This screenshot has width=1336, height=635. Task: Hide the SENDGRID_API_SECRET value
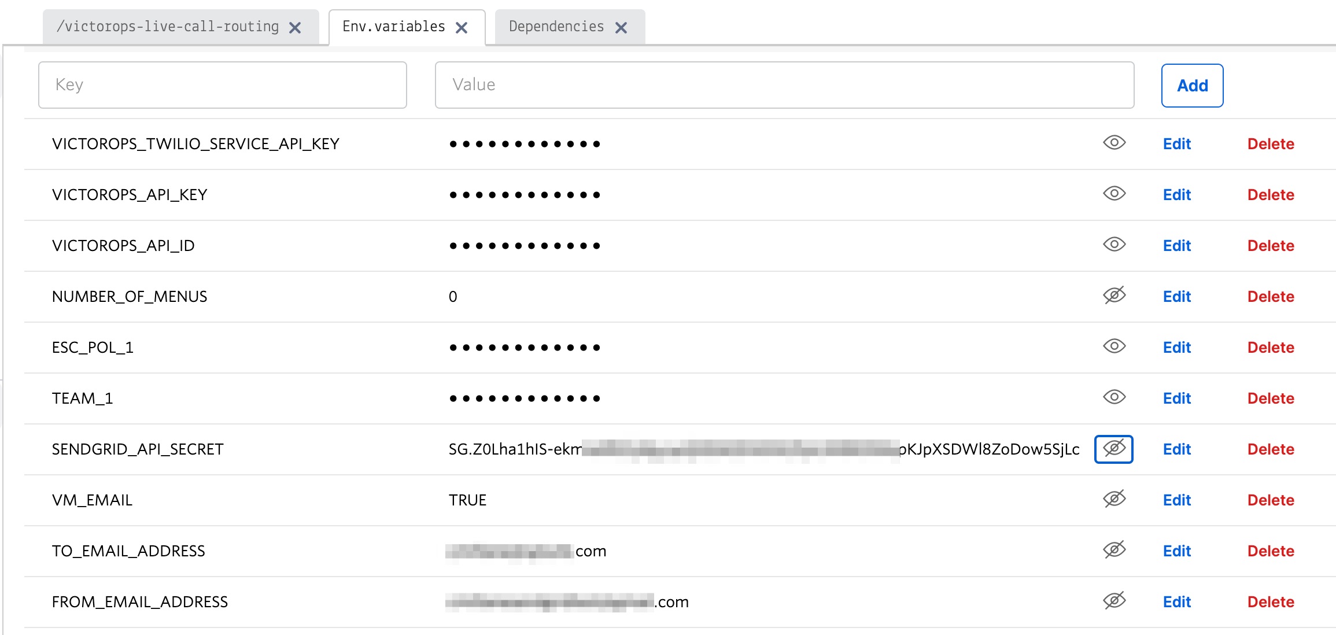(x=1113, y=449)
